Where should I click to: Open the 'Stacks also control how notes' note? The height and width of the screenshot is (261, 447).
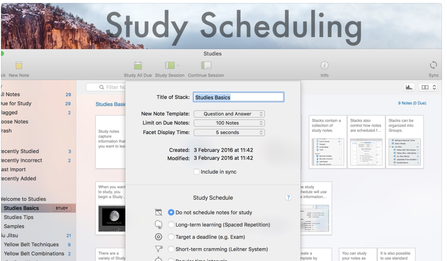[366, 142]
